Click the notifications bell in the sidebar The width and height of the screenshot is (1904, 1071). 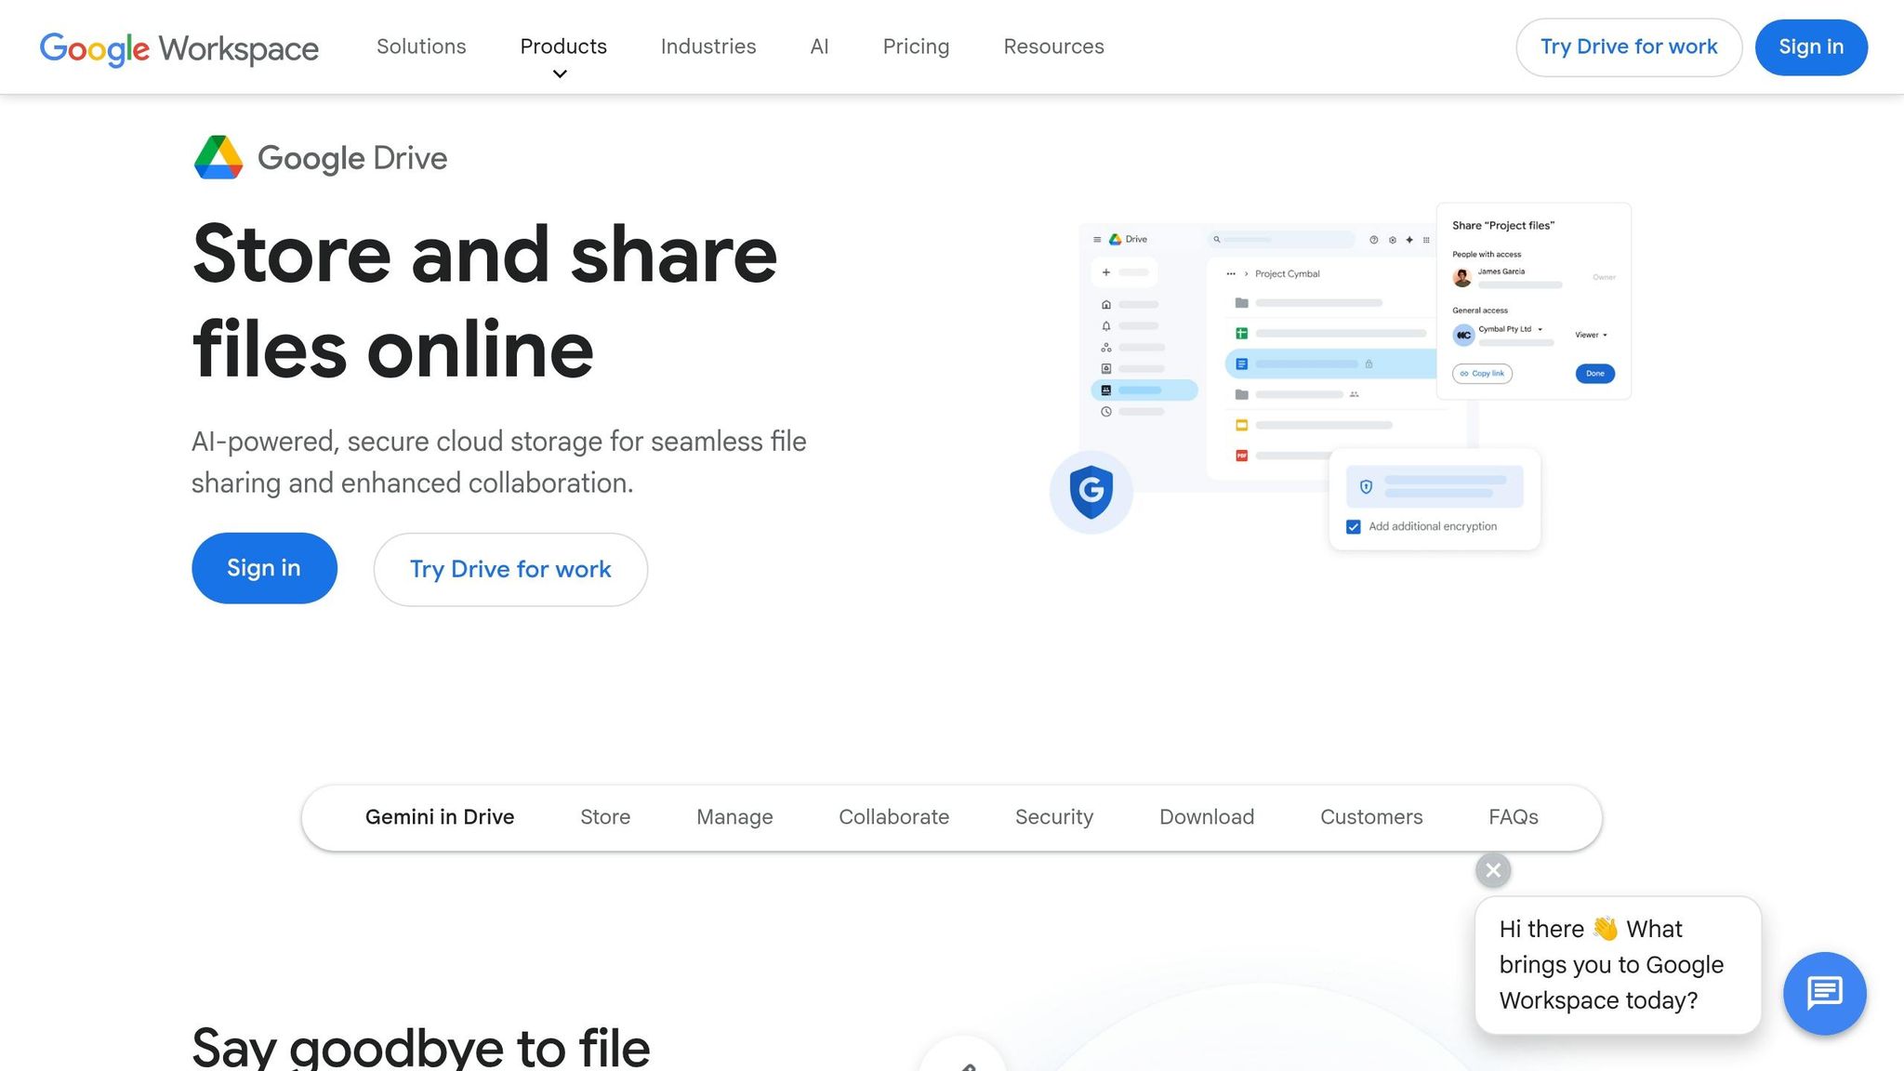pos(1106,326)
